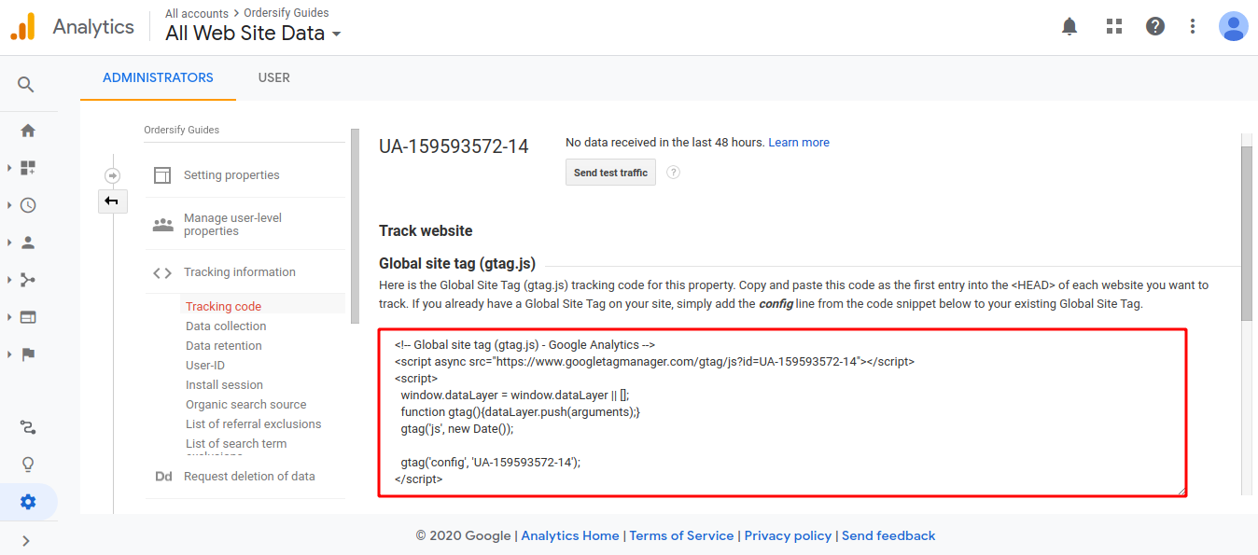The width and height of the screenshot is (1258, 555).
Task: Open Audience reports via the person icon
Action: [28, 243]
